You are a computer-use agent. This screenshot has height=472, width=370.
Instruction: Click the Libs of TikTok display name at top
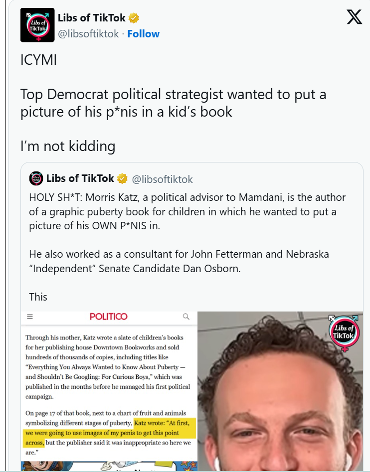[x=92, y=18]
